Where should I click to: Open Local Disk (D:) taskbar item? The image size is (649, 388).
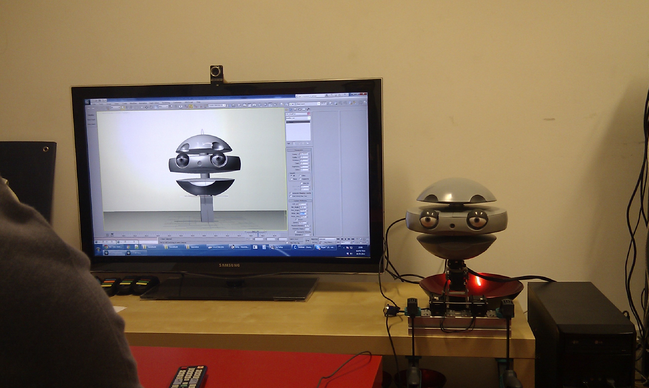click(x=218, y=247)
